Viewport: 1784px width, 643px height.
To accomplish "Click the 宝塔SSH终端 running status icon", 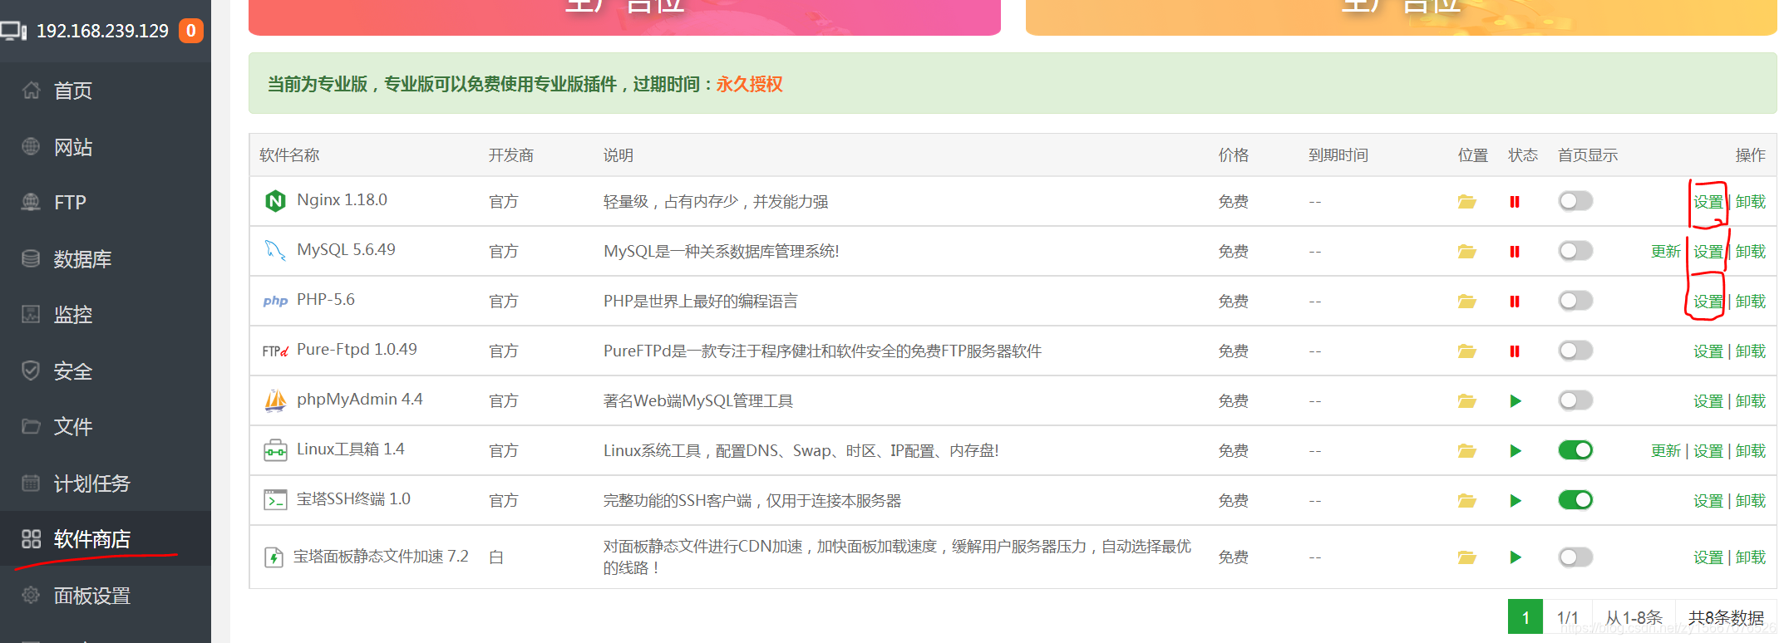I will tap(1515, 501).
